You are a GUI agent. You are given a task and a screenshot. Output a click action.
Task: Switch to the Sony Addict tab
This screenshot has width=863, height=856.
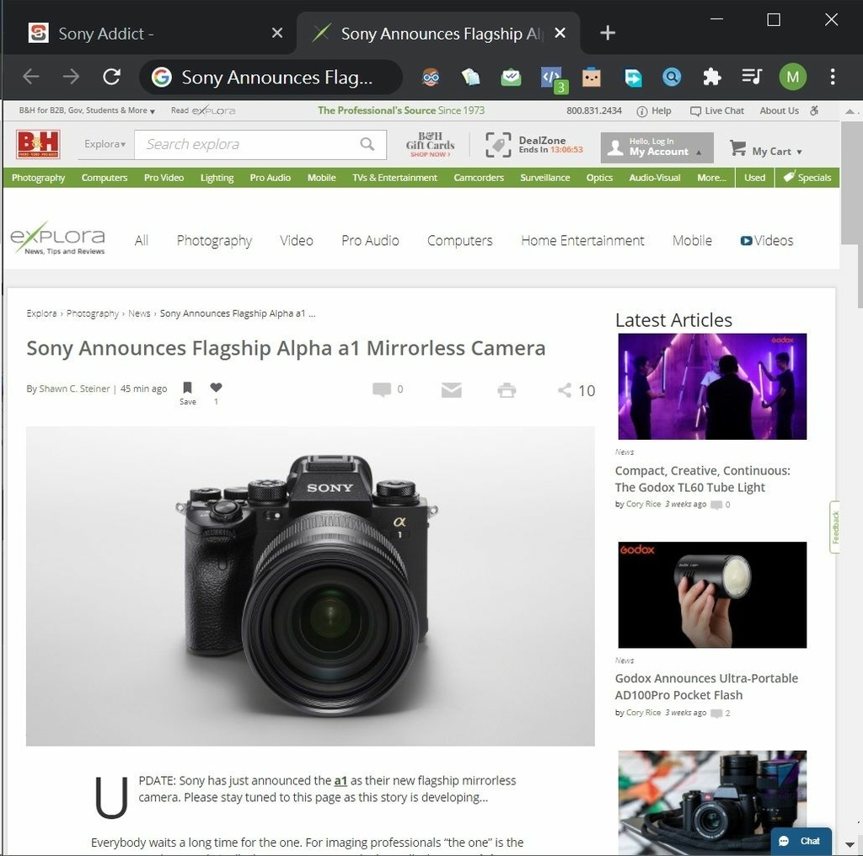(x=148, y=34)
